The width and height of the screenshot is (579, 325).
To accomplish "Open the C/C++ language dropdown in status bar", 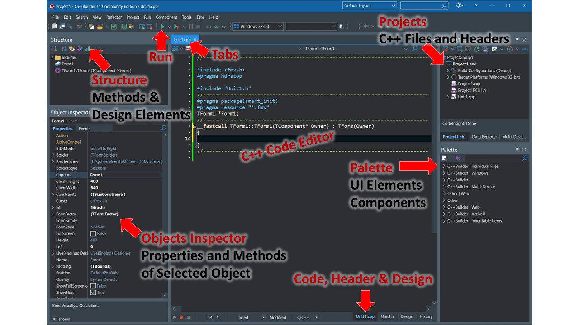I will coord(316,317).
